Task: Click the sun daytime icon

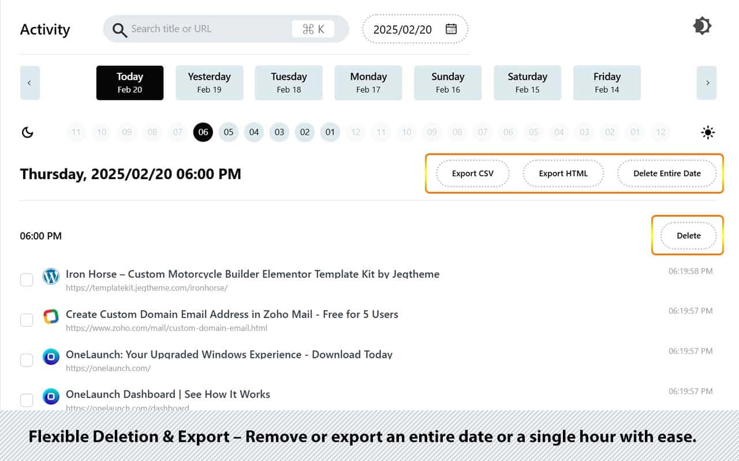Action: point(708,133)
